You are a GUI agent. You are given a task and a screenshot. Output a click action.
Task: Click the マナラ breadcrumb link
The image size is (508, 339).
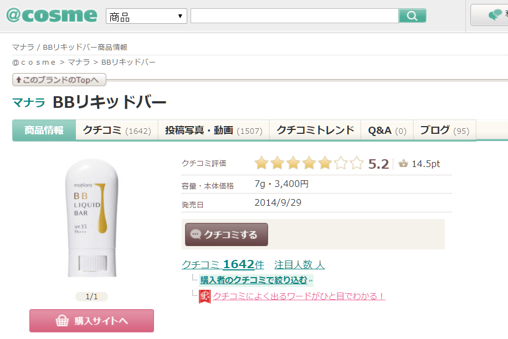[79, 62]
